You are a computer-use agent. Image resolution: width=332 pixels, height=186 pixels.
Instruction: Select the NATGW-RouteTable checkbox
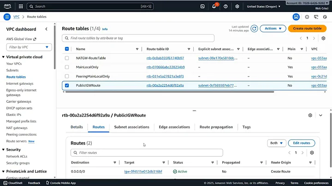[67, 58]
